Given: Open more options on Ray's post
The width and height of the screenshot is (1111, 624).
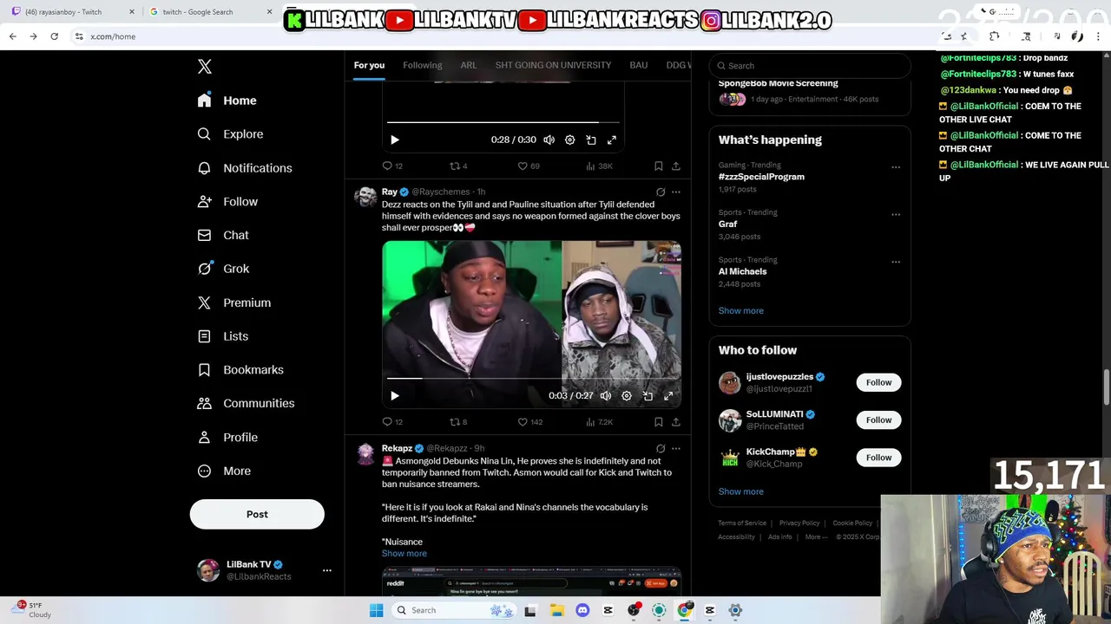Looking at the screenshot, I should click(676, 192).
